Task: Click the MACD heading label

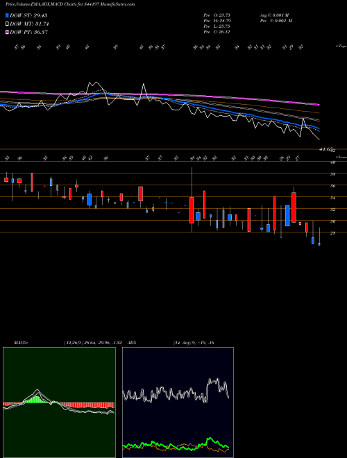Action: click(20, 343)
